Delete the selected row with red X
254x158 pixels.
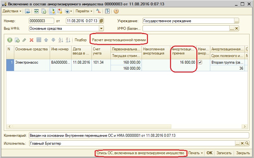pos(31,40)
